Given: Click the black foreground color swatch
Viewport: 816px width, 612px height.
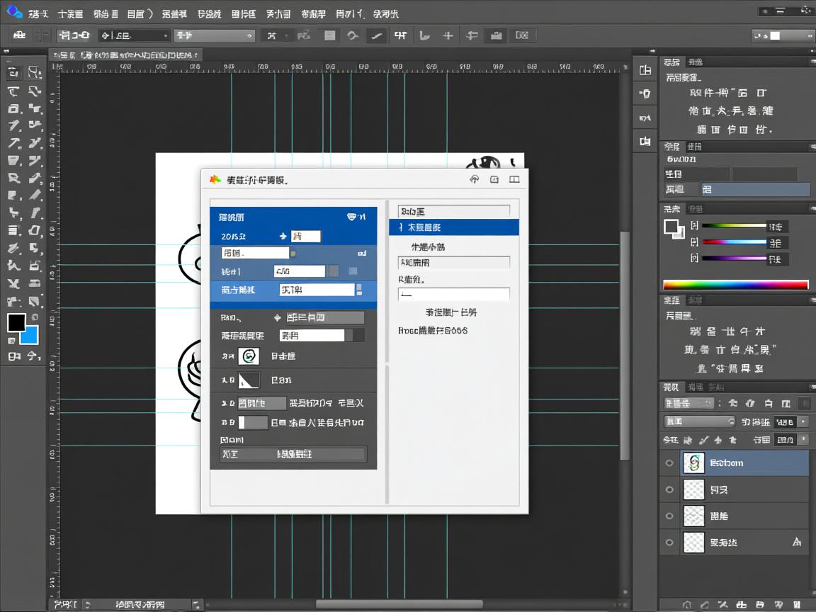Looking at the screenshot, I should (x=16, y=323).
